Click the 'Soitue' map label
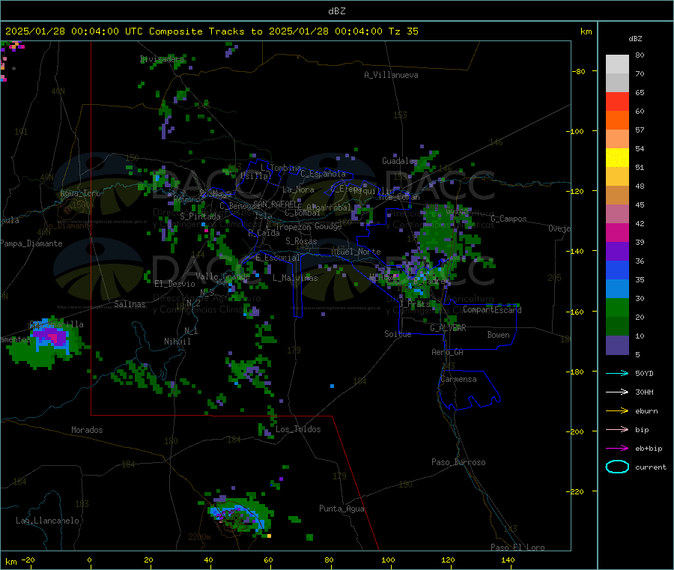This screenshot has width=674, height=570. [x=398, y=334]
